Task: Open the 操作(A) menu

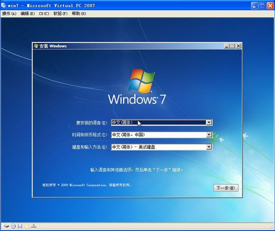Action: (x=9, y=13)
